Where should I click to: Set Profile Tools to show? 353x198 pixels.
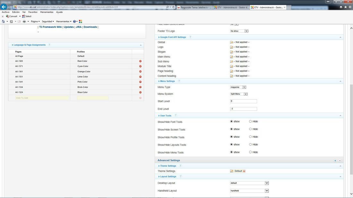coord(231,137)
